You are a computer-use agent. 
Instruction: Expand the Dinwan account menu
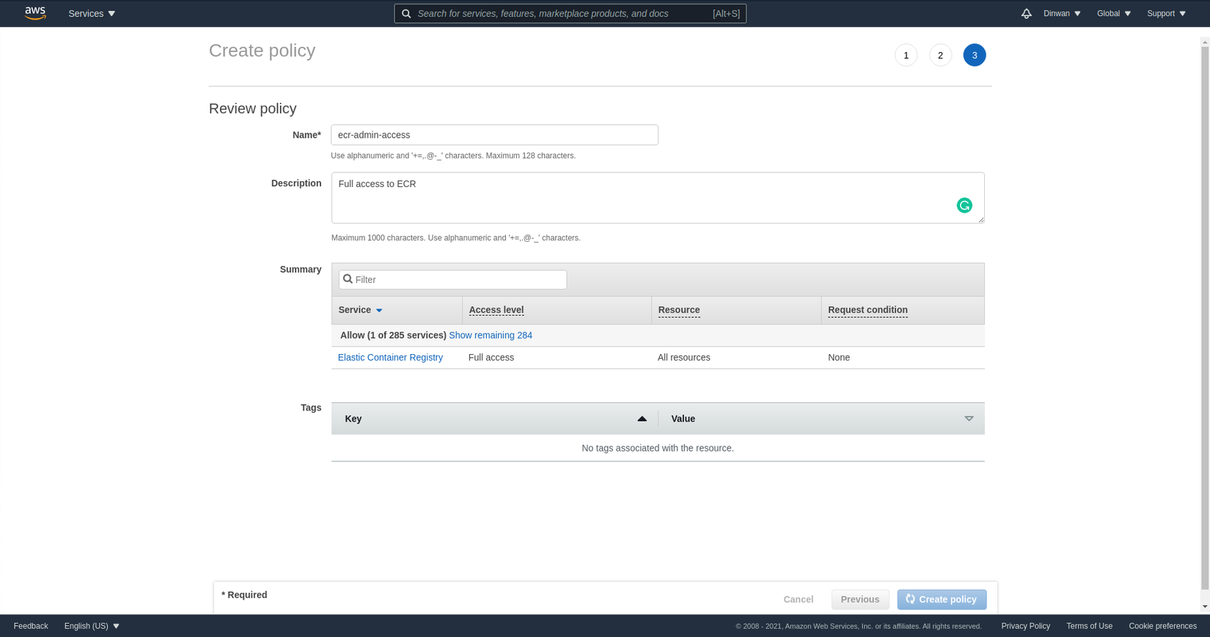tap(1062, 14)
